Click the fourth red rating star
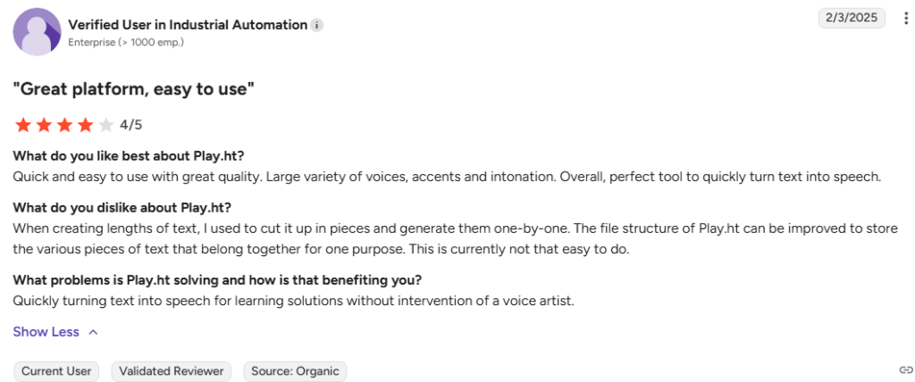 (85, 125)
